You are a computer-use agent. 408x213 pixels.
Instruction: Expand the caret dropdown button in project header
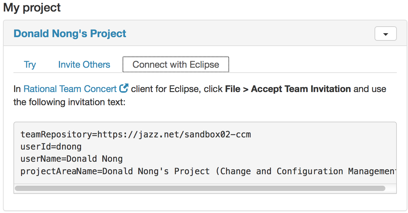click(x=385, y=34)
